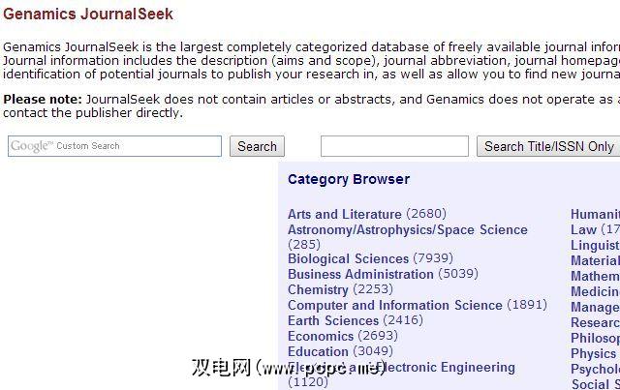The width and height of the screenshot is (620, 390).
Task: Select the Business Administration category link
Action: 360,274
